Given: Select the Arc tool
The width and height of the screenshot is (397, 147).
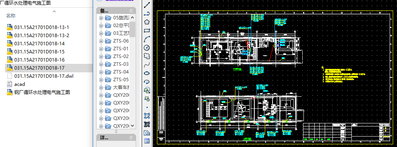Looking at the screenshot, I should [147, 39].
